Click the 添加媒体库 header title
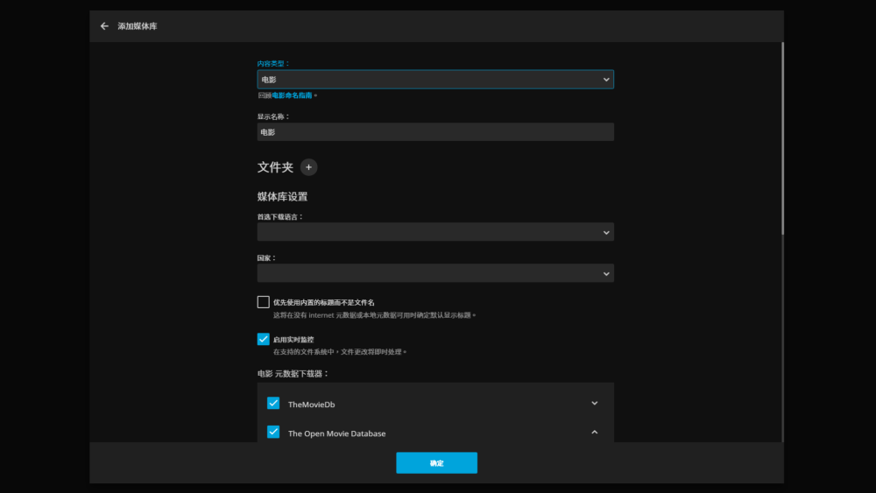876x493 pixels. pyautogui.click(x=138, y=26)
